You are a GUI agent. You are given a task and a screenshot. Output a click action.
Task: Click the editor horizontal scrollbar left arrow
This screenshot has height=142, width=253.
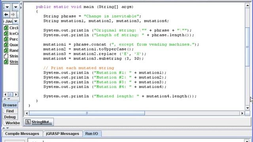pyautogui.click(x=27, y=113)
